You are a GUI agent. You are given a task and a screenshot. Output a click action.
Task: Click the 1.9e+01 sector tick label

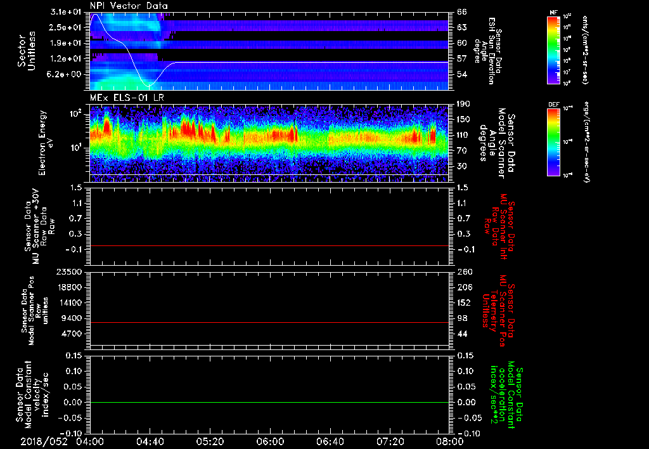[67, 43]
